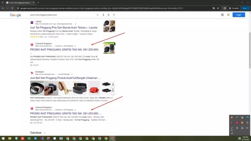Click the address bar URL
Viewport: 251px width, 141px height.
[101, 8]
